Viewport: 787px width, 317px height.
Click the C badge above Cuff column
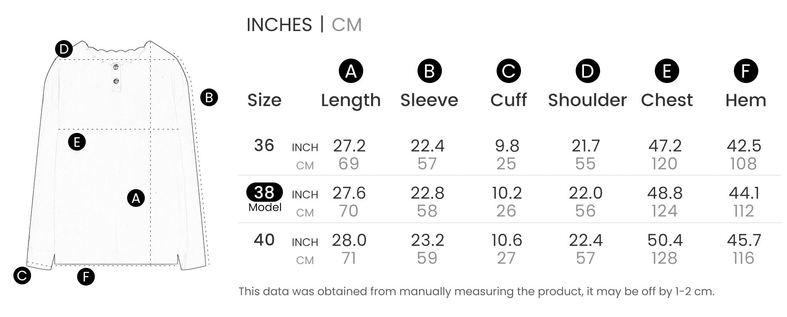click(x=508, y=71)
